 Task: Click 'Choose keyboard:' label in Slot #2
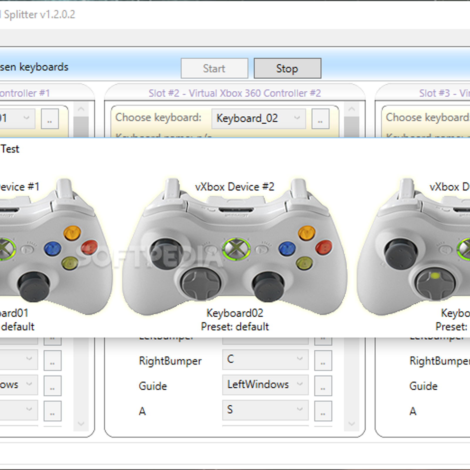(158, 117)
